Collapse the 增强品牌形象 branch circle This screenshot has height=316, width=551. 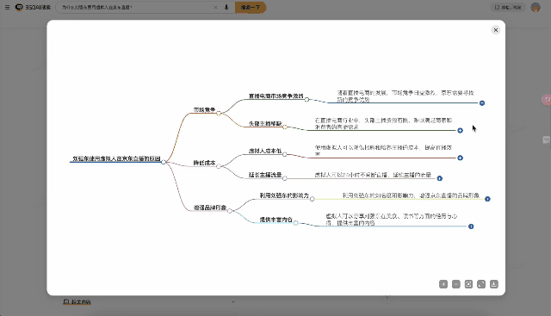tap(230, 211)
